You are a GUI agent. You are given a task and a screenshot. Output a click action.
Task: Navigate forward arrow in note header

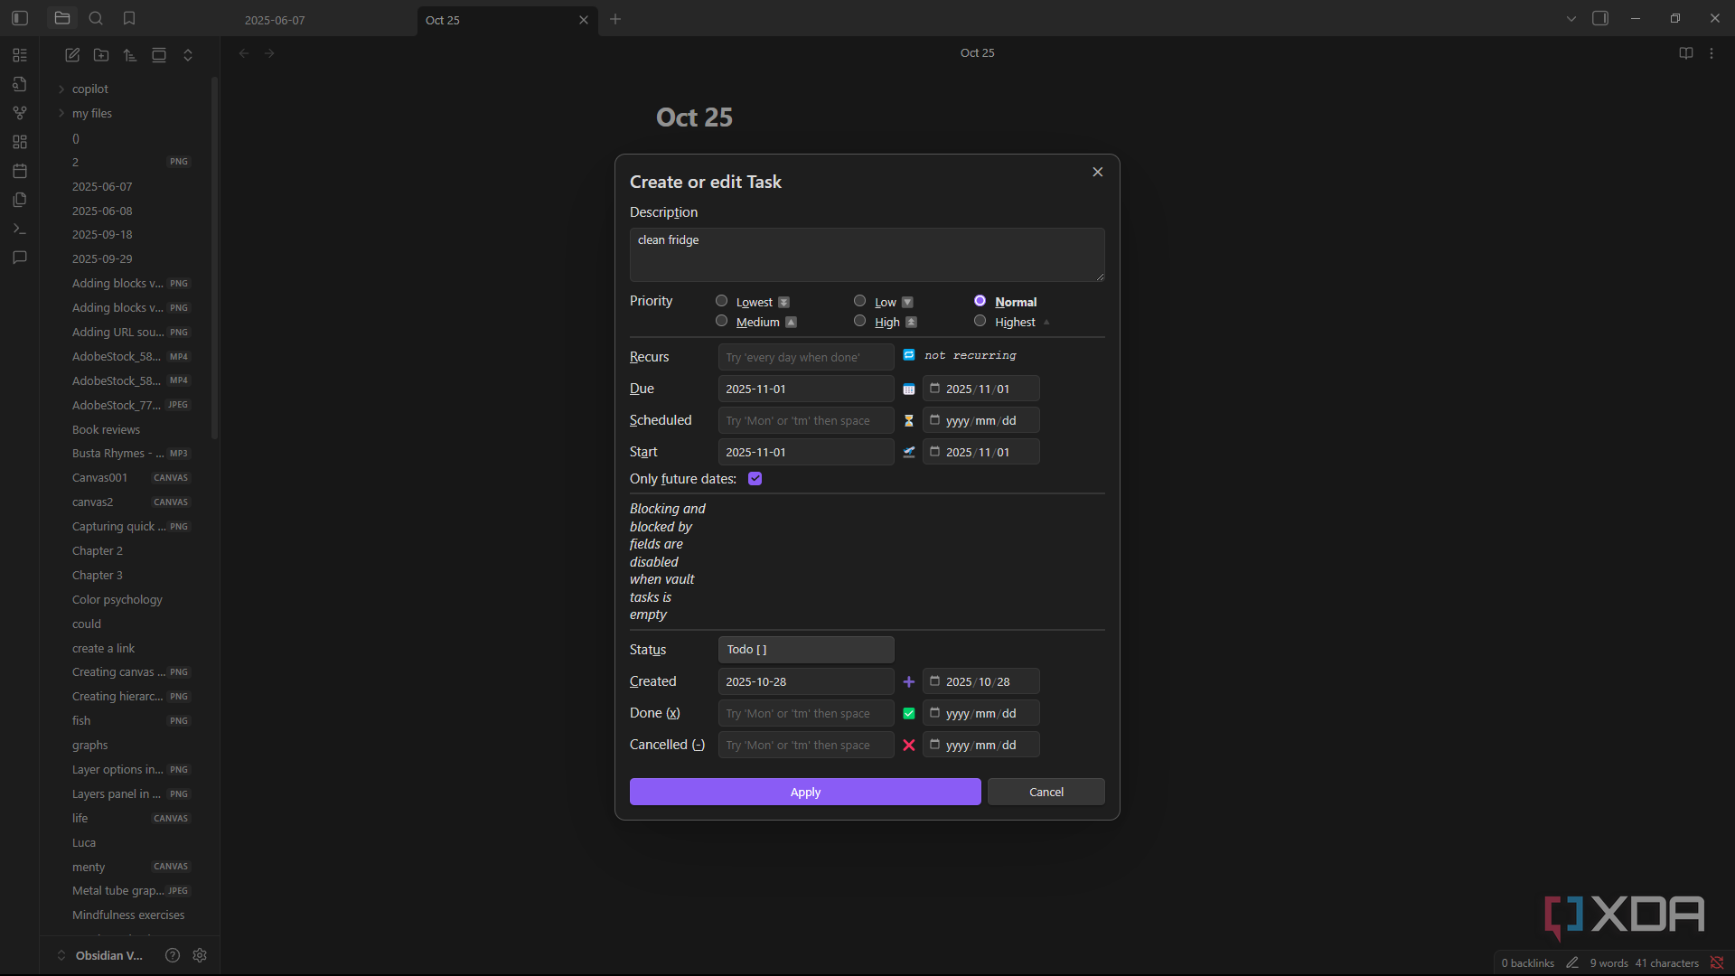click(269, 53)
